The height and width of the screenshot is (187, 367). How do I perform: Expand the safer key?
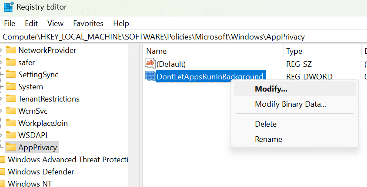pos(1,62)
